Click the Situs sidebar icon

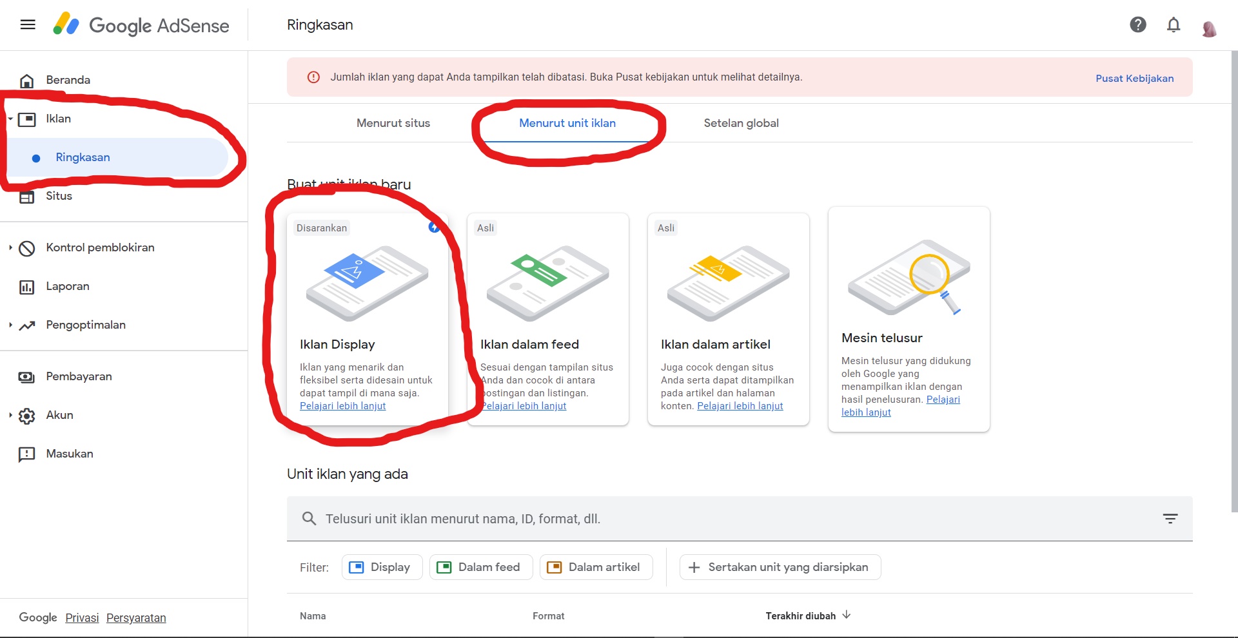click(26, 197)
